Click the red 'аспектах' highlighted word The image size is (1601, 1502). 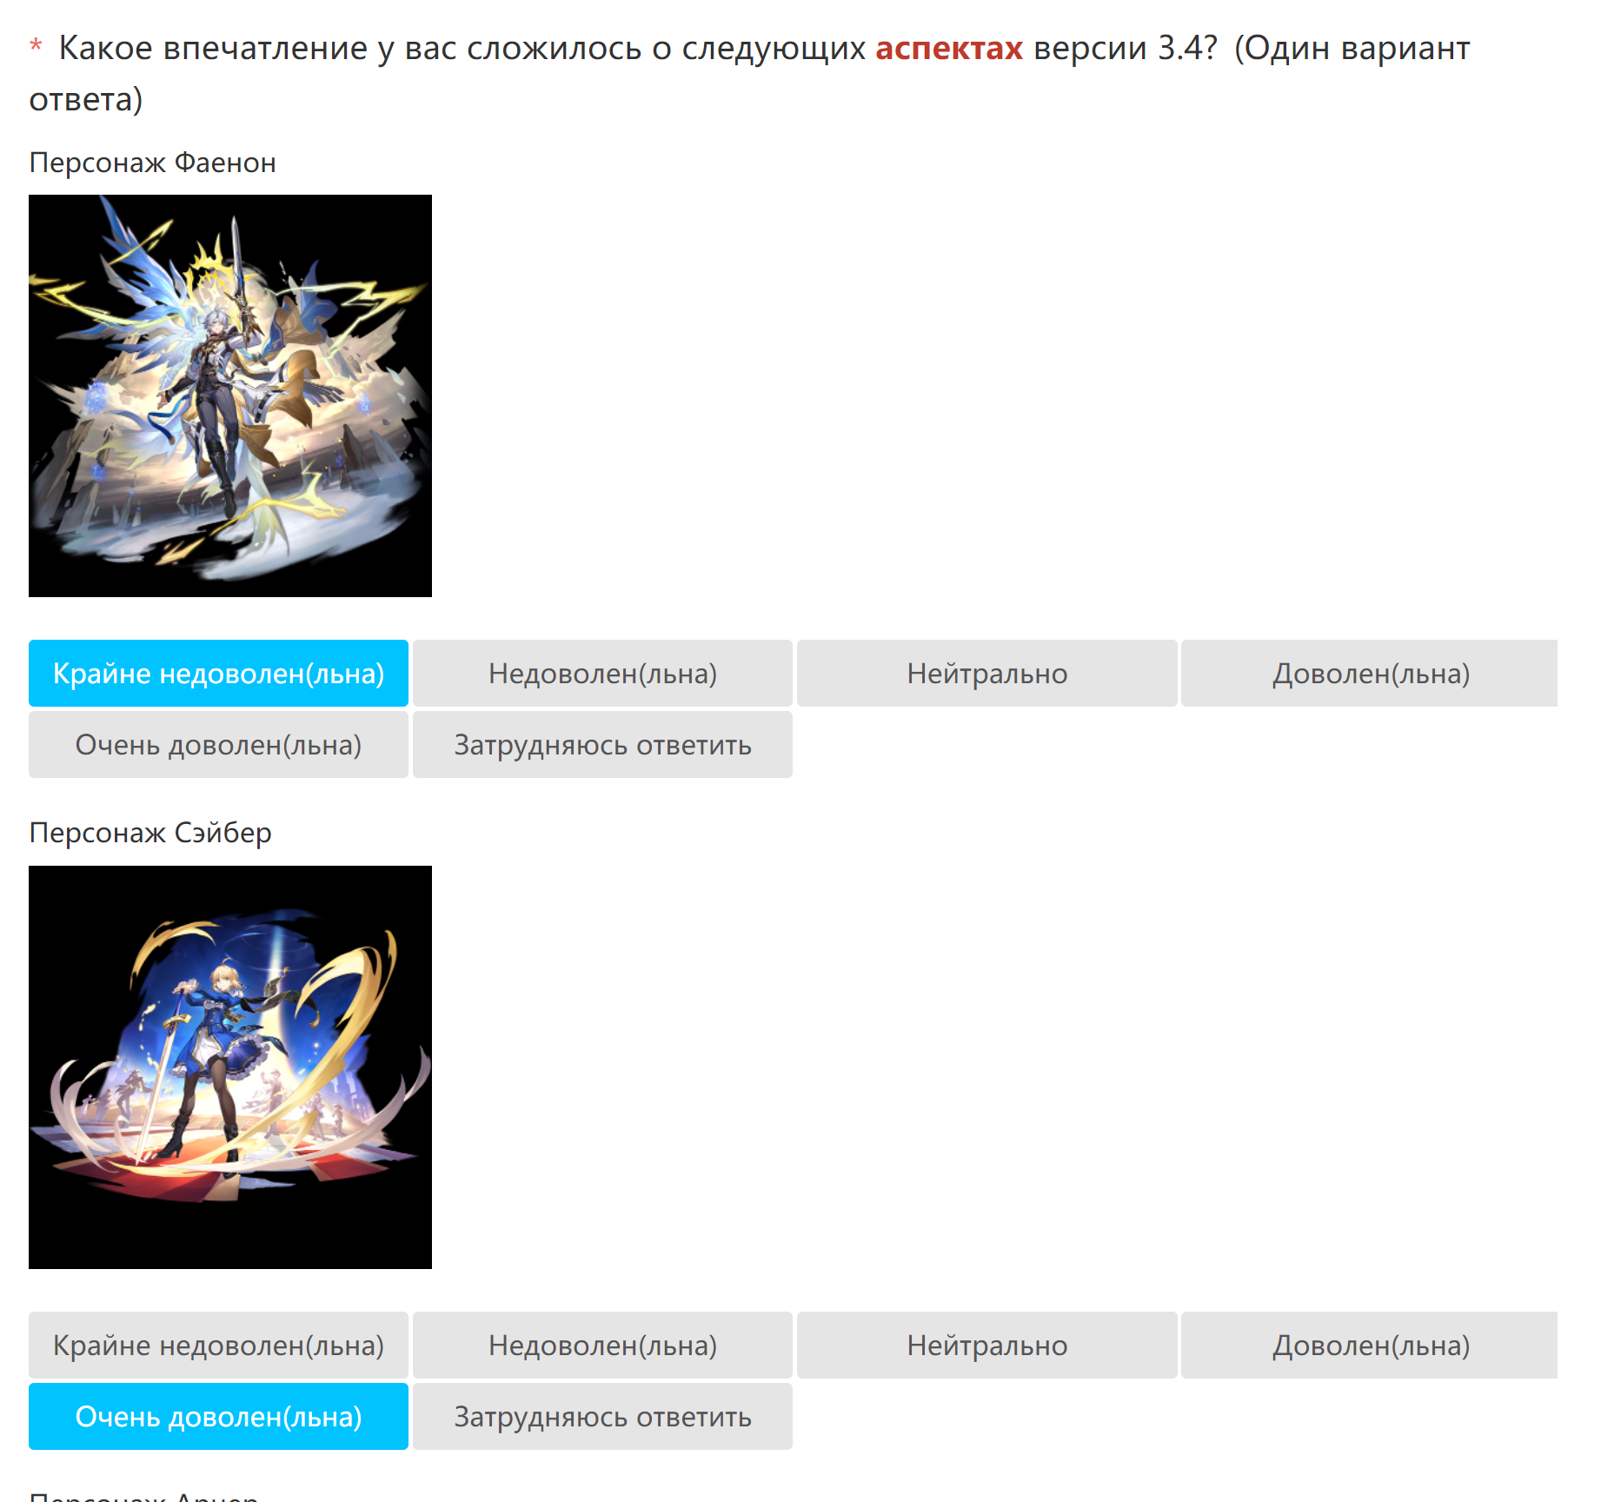pyautogui.click(x=949, y=49)
